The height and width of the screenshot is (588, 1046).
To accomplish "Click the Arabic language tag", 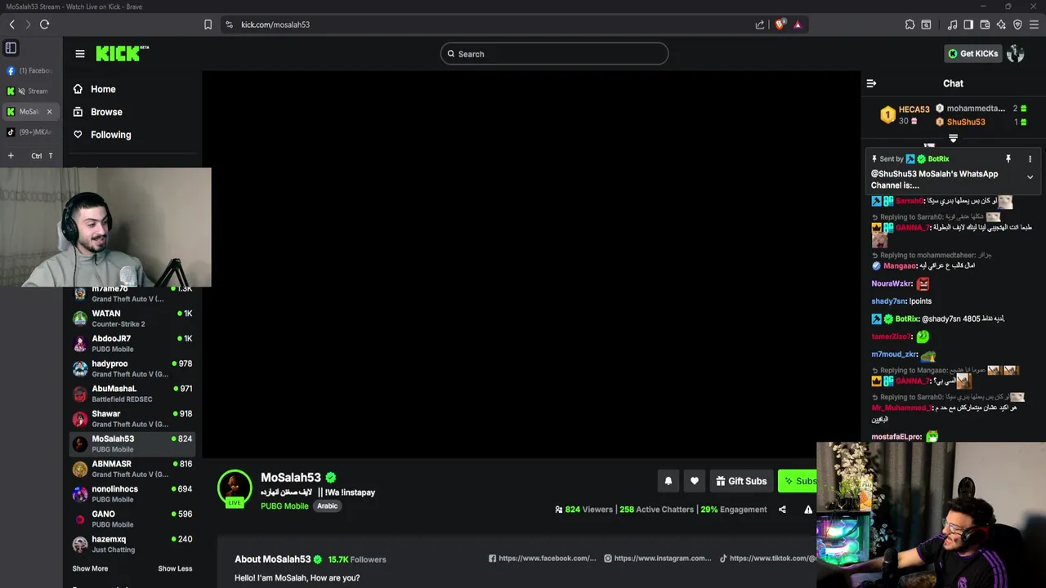I will point(328,506).
